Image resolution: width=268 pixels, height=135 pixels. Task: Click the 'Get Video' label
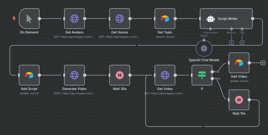pos(165,89)
